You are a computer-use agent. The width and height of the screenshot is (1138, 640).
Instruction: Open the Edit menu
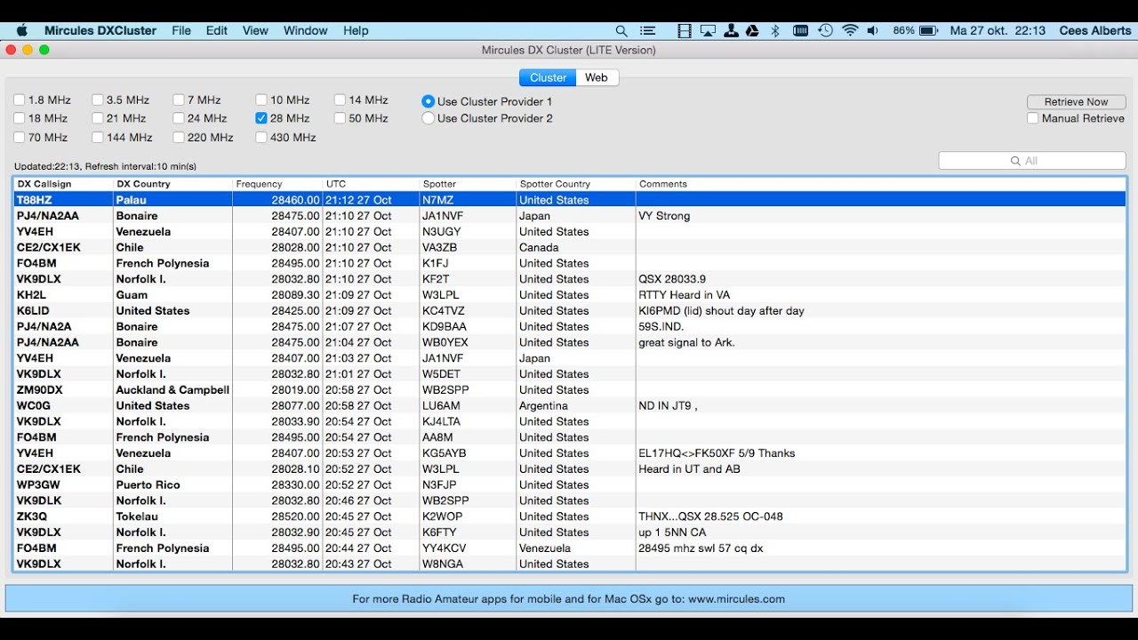217,30
